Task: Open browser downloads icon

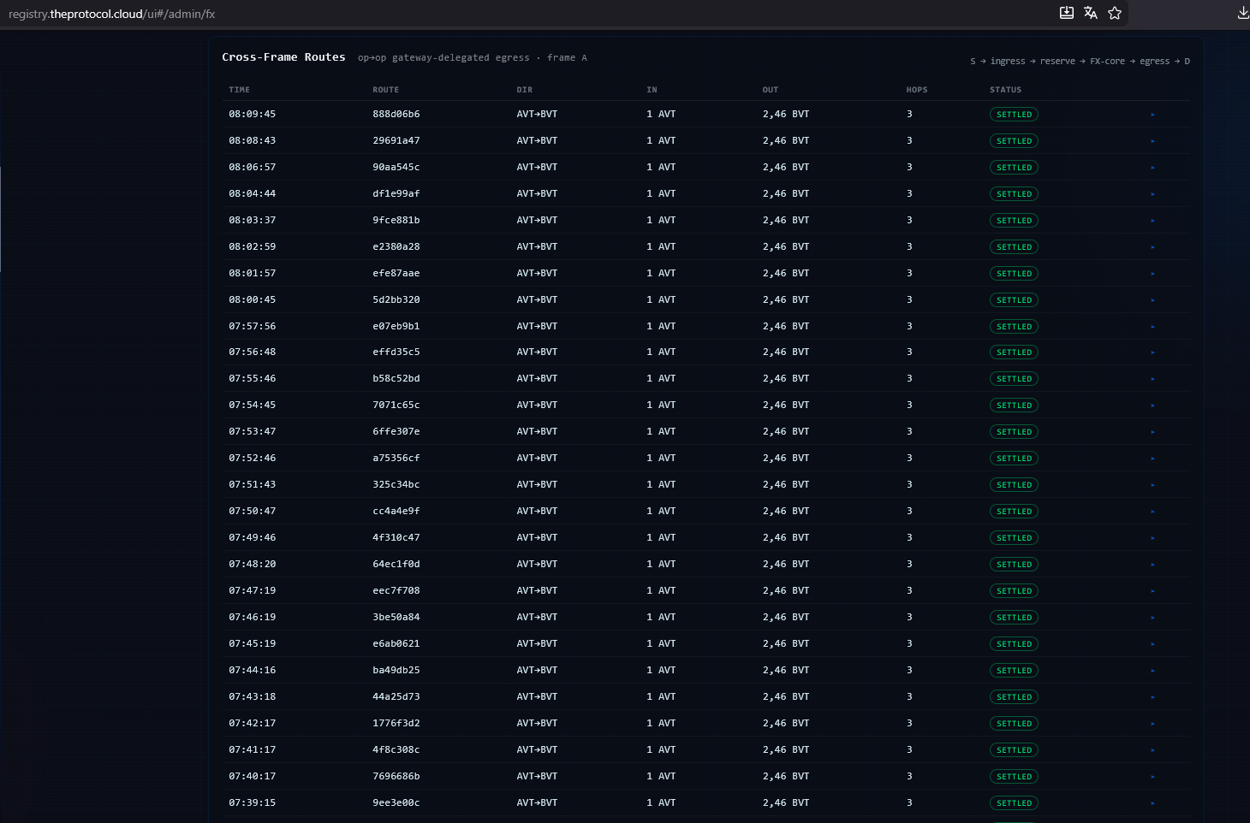Action: pyautogui.click(x=1243, y=13)
